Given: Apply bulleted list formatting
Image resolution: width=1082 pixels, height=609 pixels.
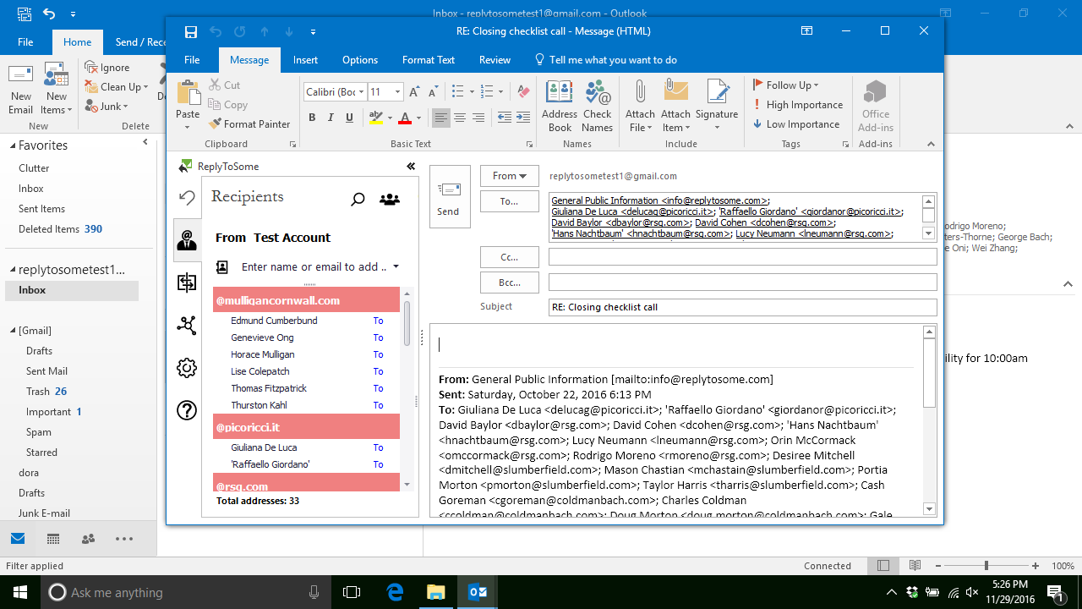Looking at the screenshot, I should [x=457, y=91].
